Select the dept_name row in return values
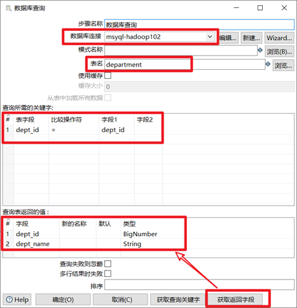This screenshot has height=308, width=297. 94,244
